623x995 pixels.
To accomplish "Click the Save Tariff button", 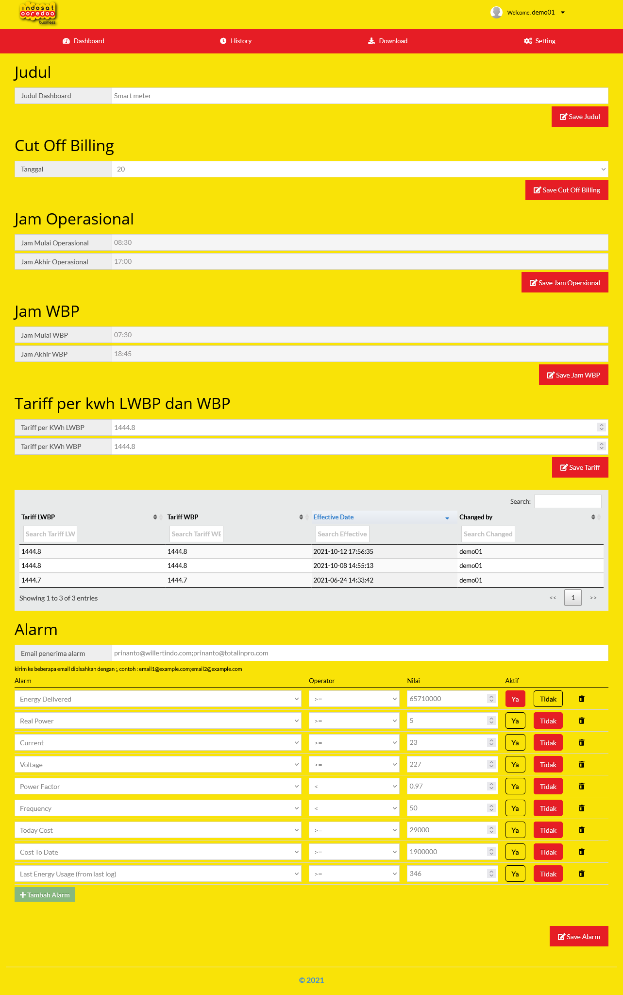I will pyautogui.click(x=580, y=467).
